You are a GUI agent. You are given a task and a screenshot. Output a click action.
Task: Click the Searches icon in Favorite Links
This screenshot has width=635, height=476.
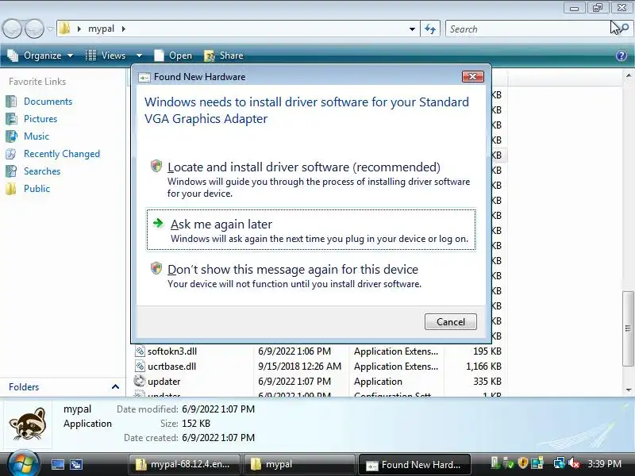coord(11,171)
